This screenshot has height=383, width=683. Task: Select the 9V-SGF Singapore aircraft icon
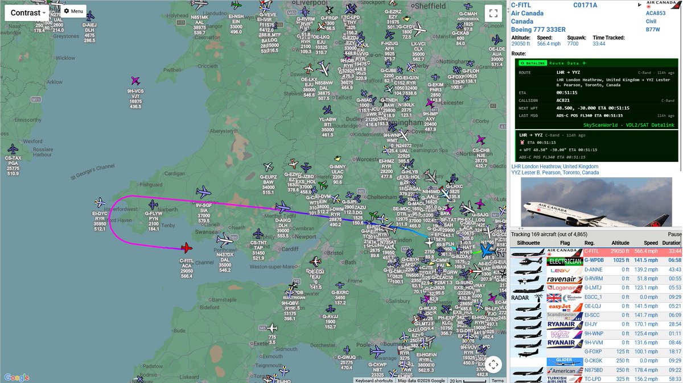coord(203,193)
